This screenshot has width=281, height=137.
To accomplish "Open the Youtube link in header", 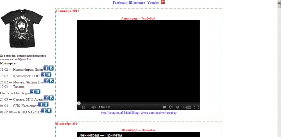I will tap(153, 3).
